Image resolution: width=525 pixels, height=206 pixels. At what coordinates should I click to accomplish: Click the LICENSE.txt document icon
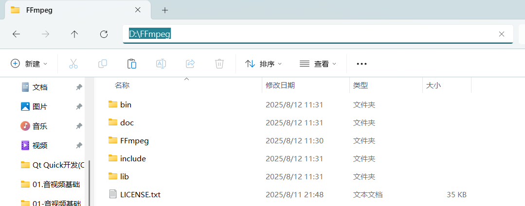coord(113,194)
